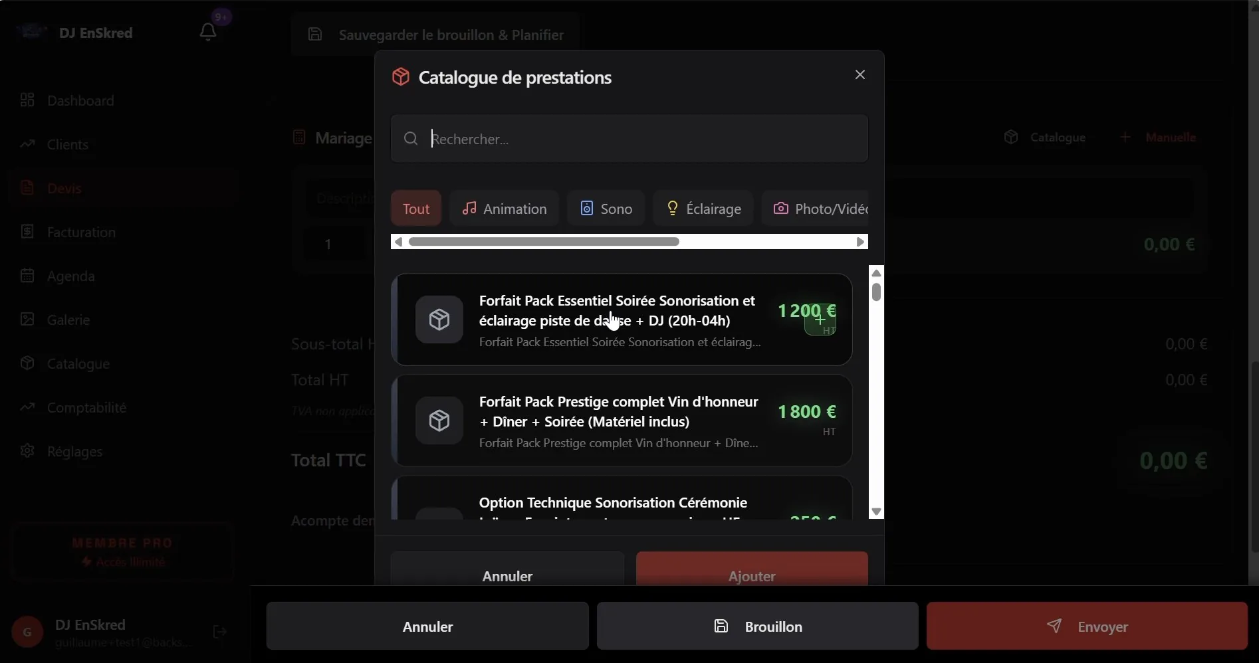Select Forfait Pack Prestige complet item

click(622, 421)
